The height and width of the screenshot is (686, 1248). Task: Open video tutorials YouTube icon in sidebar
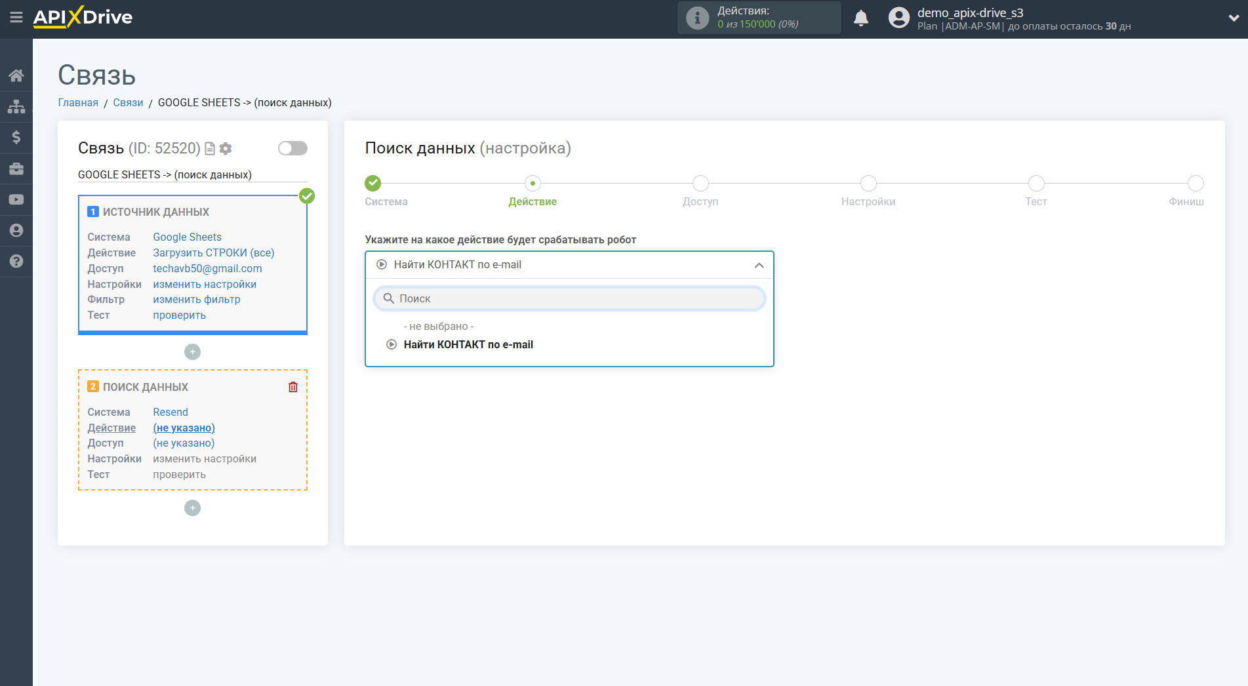16,199
